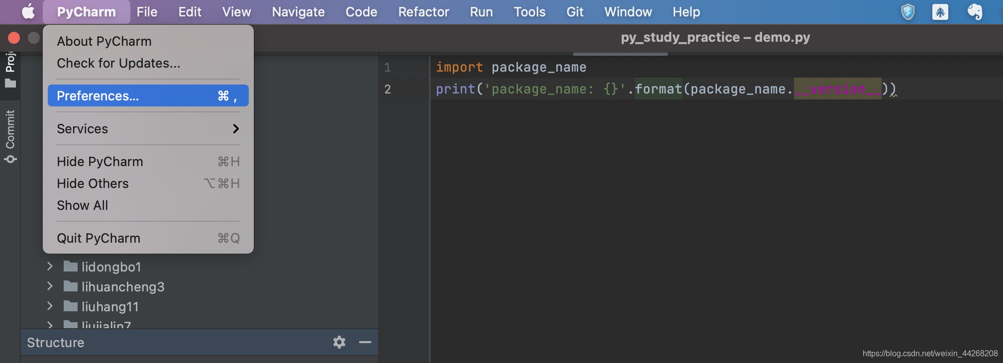
Task: Choose Quit PyCharm
Action: coord(148,238)
